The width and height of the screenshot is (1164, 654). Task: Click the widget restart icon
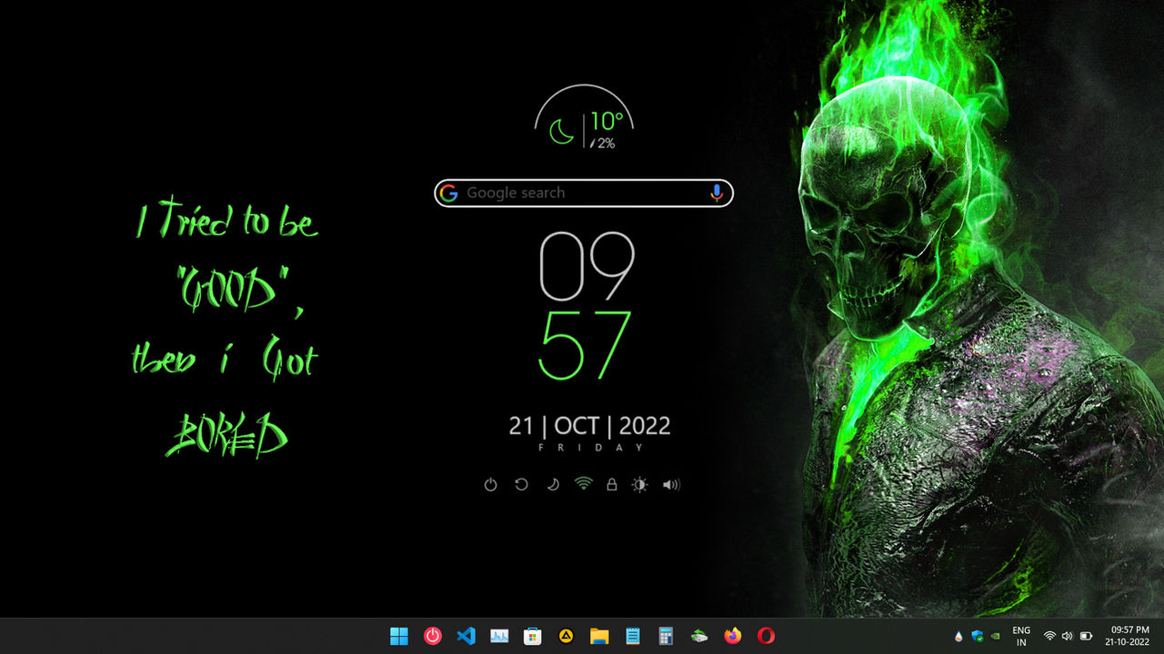pos(522,485)
